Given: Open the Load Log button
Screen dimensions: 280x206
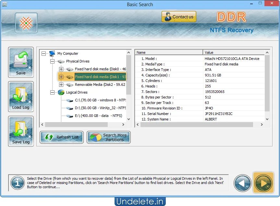Looking at the screenshot, I should coord(21,97).
